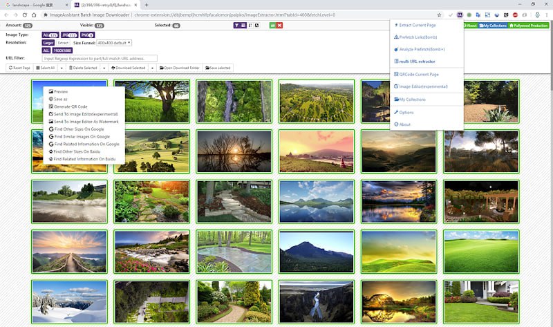The image size is (553, 327).
Task: Click the browser reload icon
Action: click(24, 15)
